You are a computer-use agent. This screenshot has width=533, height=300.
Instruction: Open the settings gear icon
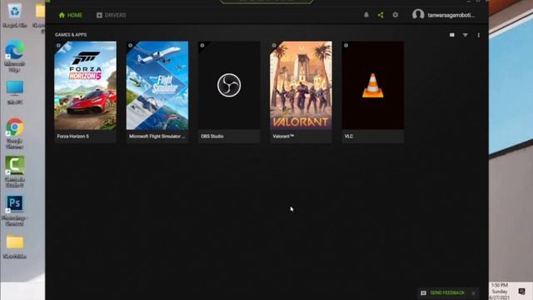(x=395, y=15)
